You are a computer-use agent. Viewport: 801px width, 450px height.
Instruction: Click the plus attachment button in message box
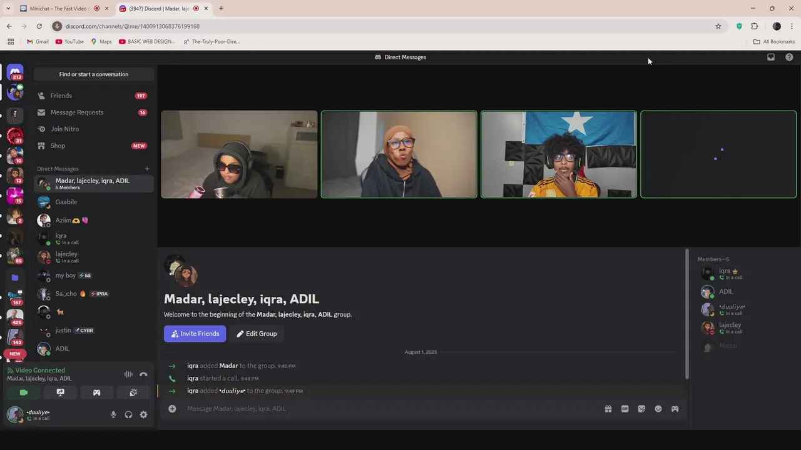[x=172, y=409]
